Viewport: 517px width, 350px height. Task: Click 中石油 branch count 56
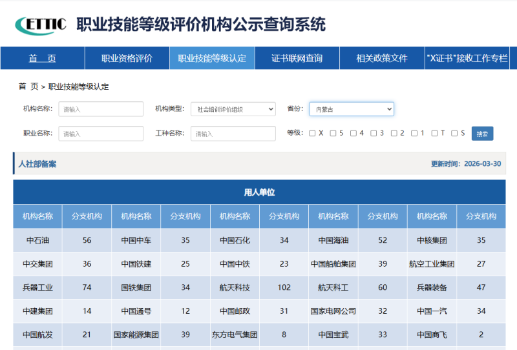tap(87, 240)
